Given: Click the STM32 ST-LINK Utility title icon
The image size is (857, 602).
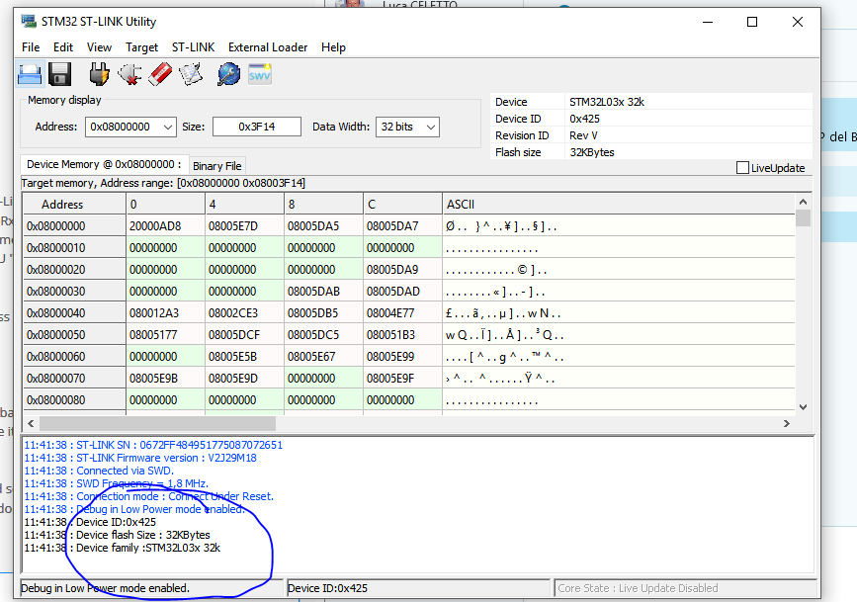Looking at the screenshot, I should (29, 22).
